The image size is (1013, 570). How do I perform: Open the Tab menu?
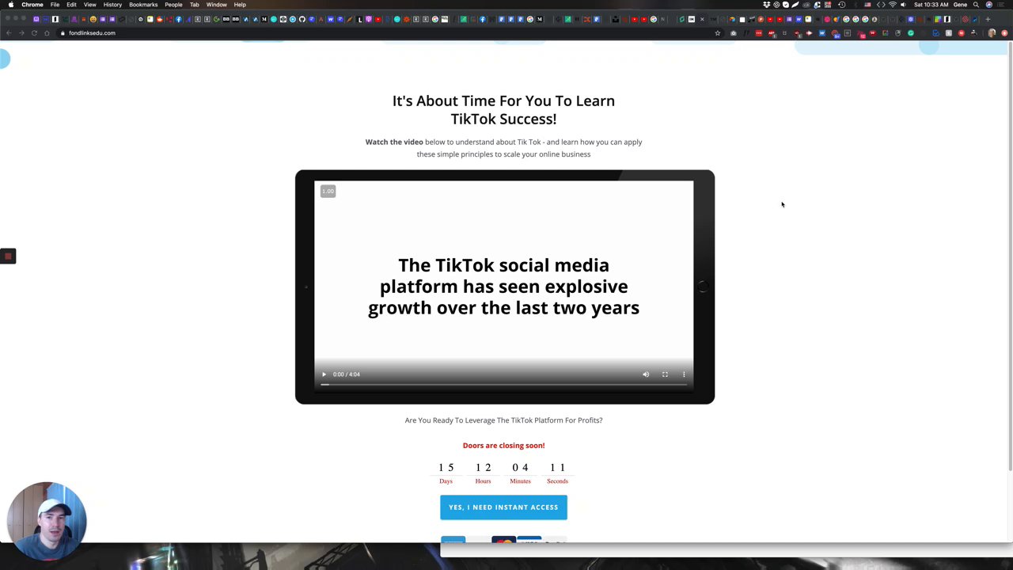click(194, 5)
